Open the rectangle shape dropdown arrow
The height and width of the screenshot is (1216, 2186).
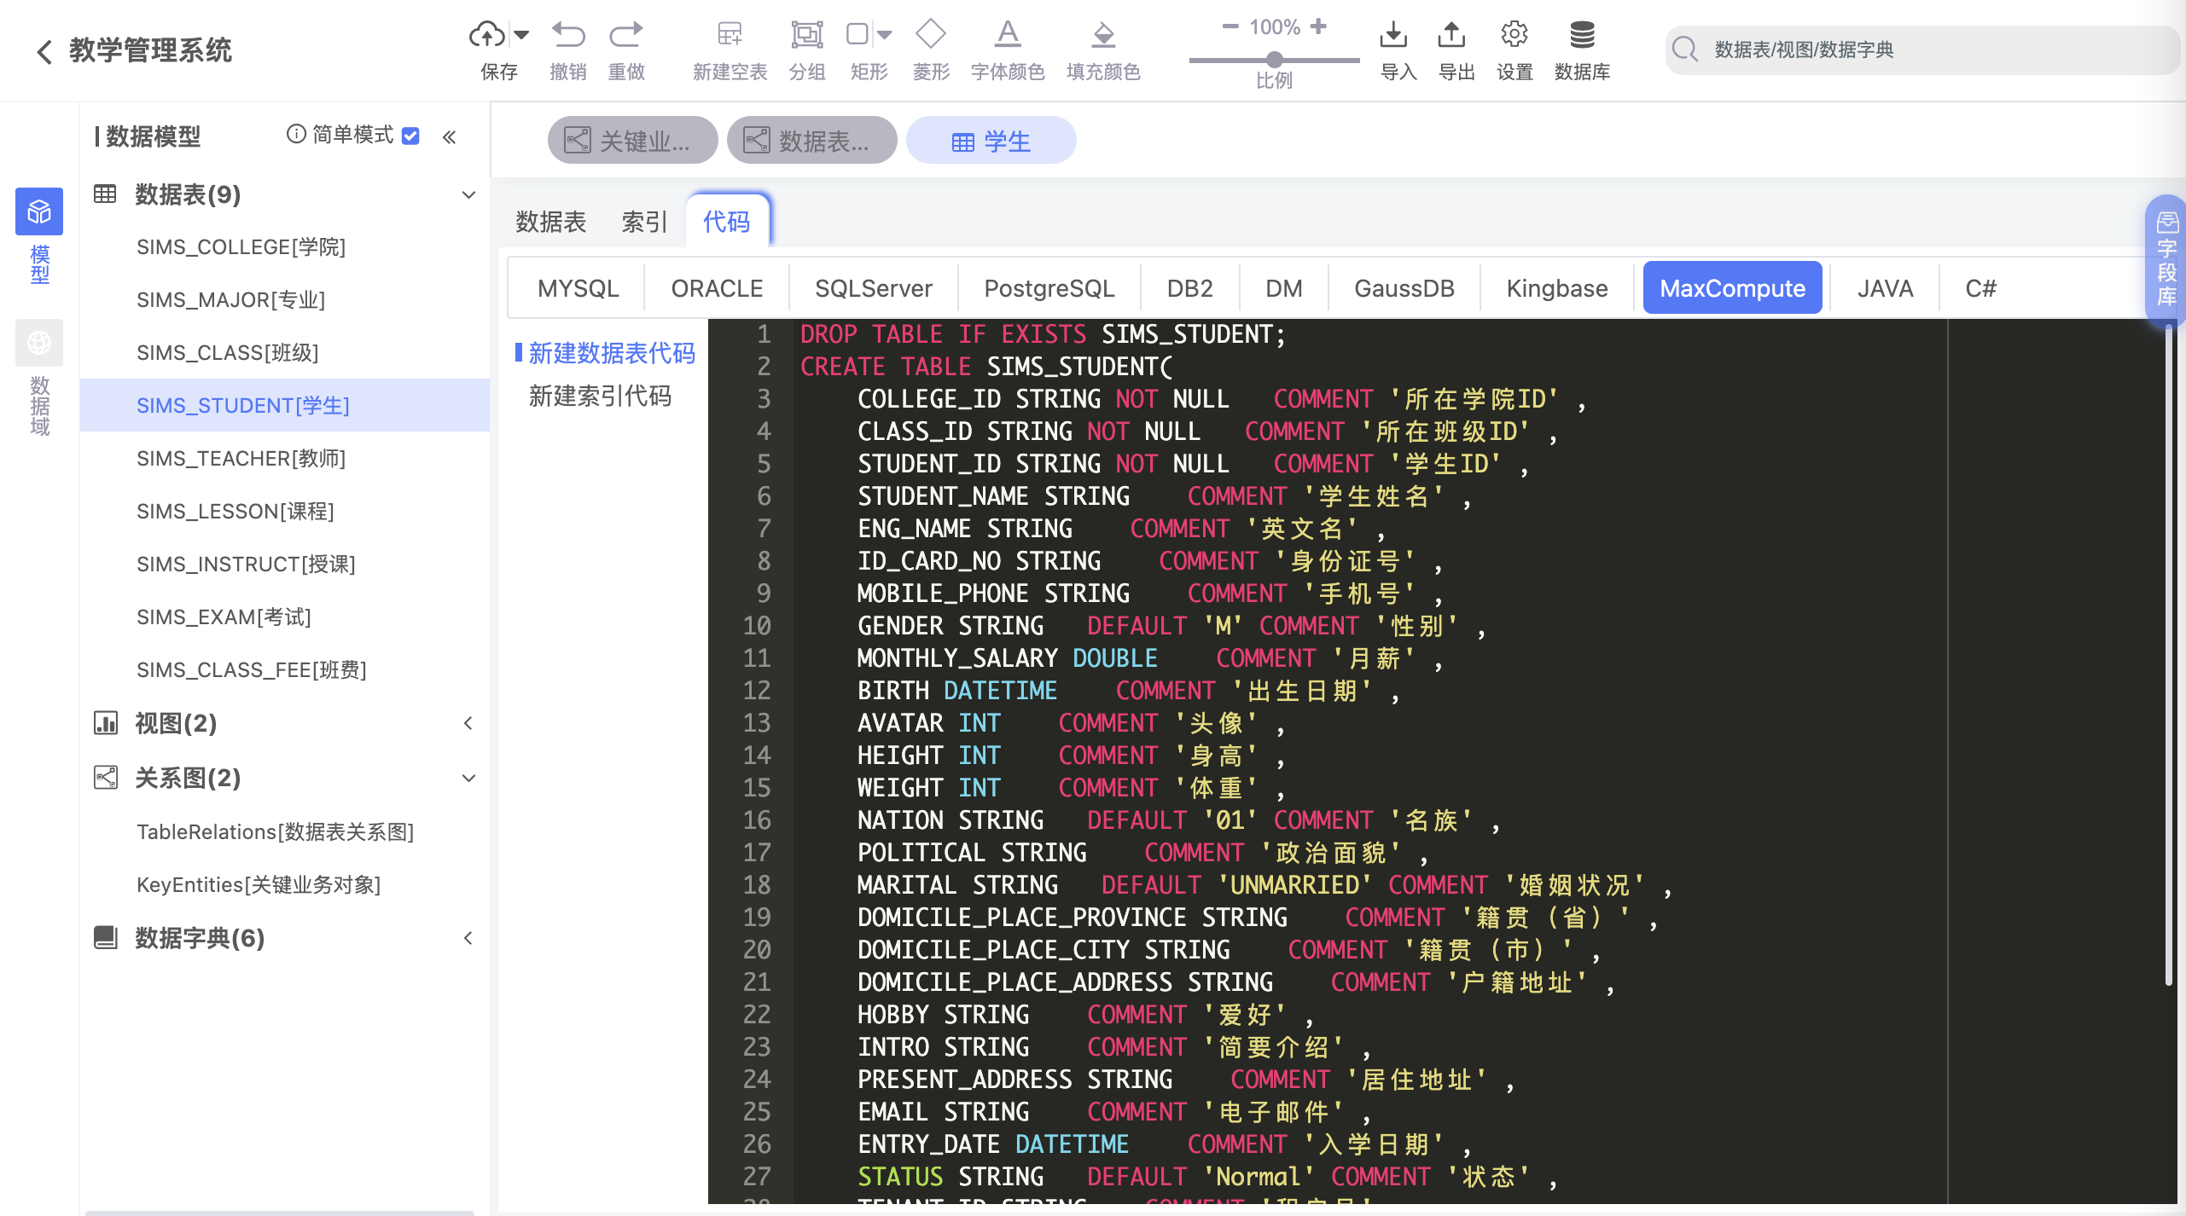click(x=885, y=35)
